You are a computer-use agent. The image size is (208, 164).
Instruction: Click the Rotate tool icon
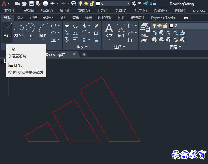tap(75, 26)
